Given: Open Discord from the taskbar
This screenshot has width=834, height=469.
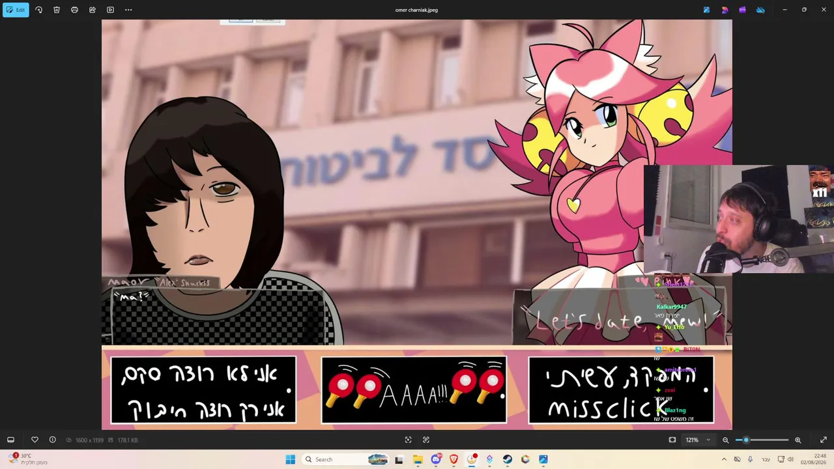Looking at the screenshot, I should pos(436,459).
